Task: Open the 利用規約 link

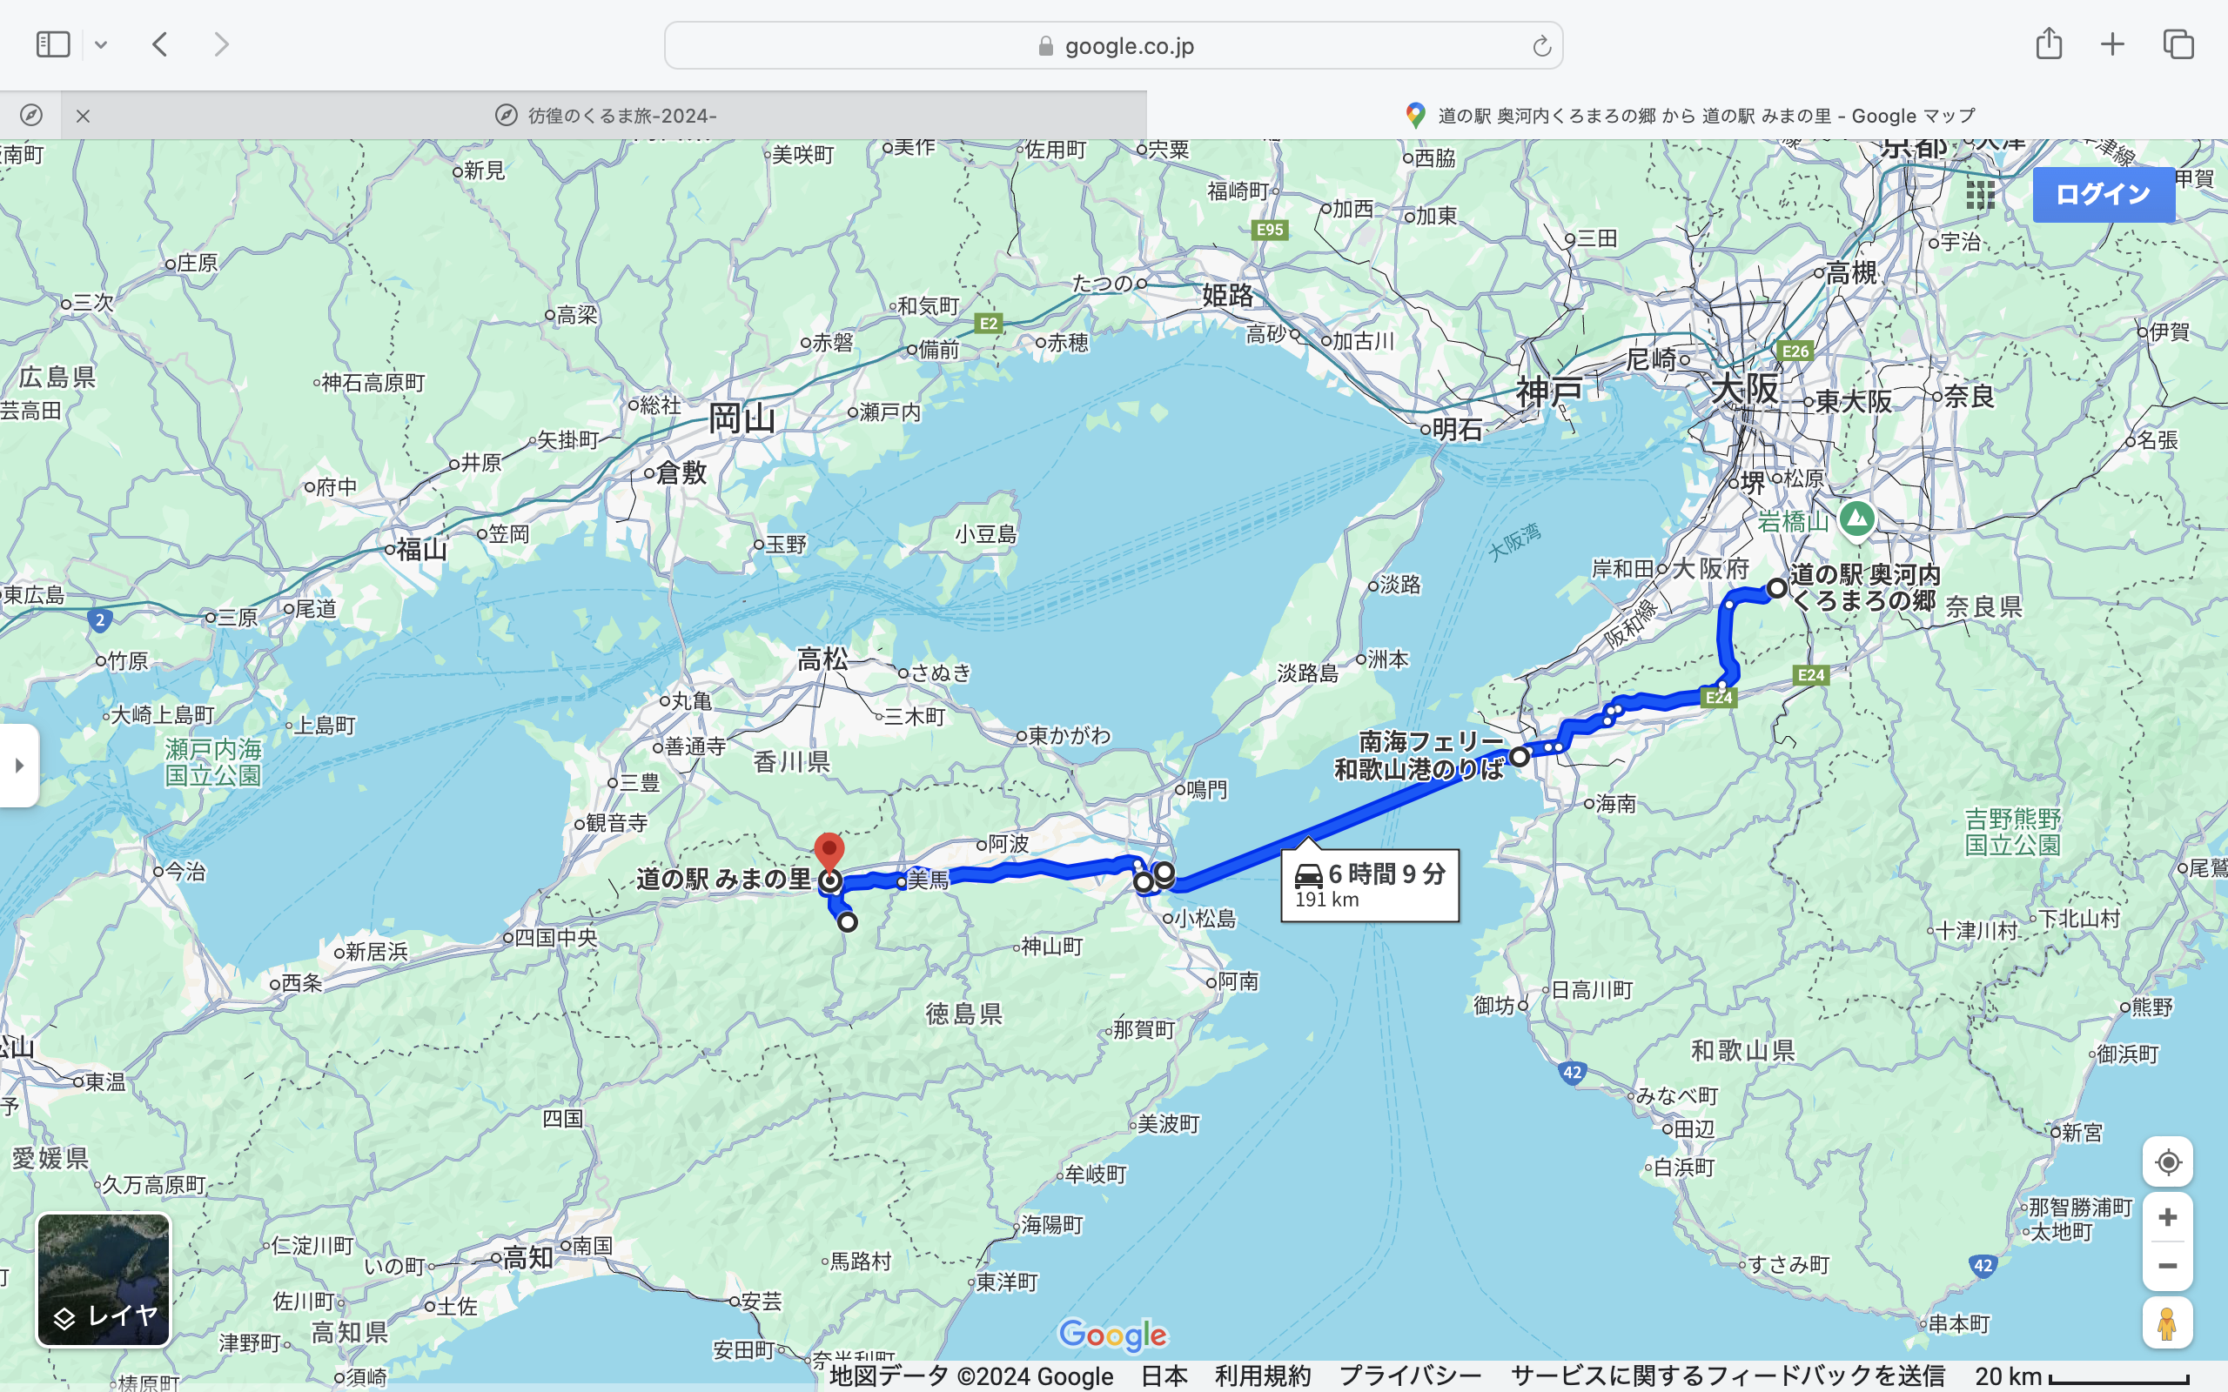Action: point(1262,1376)
